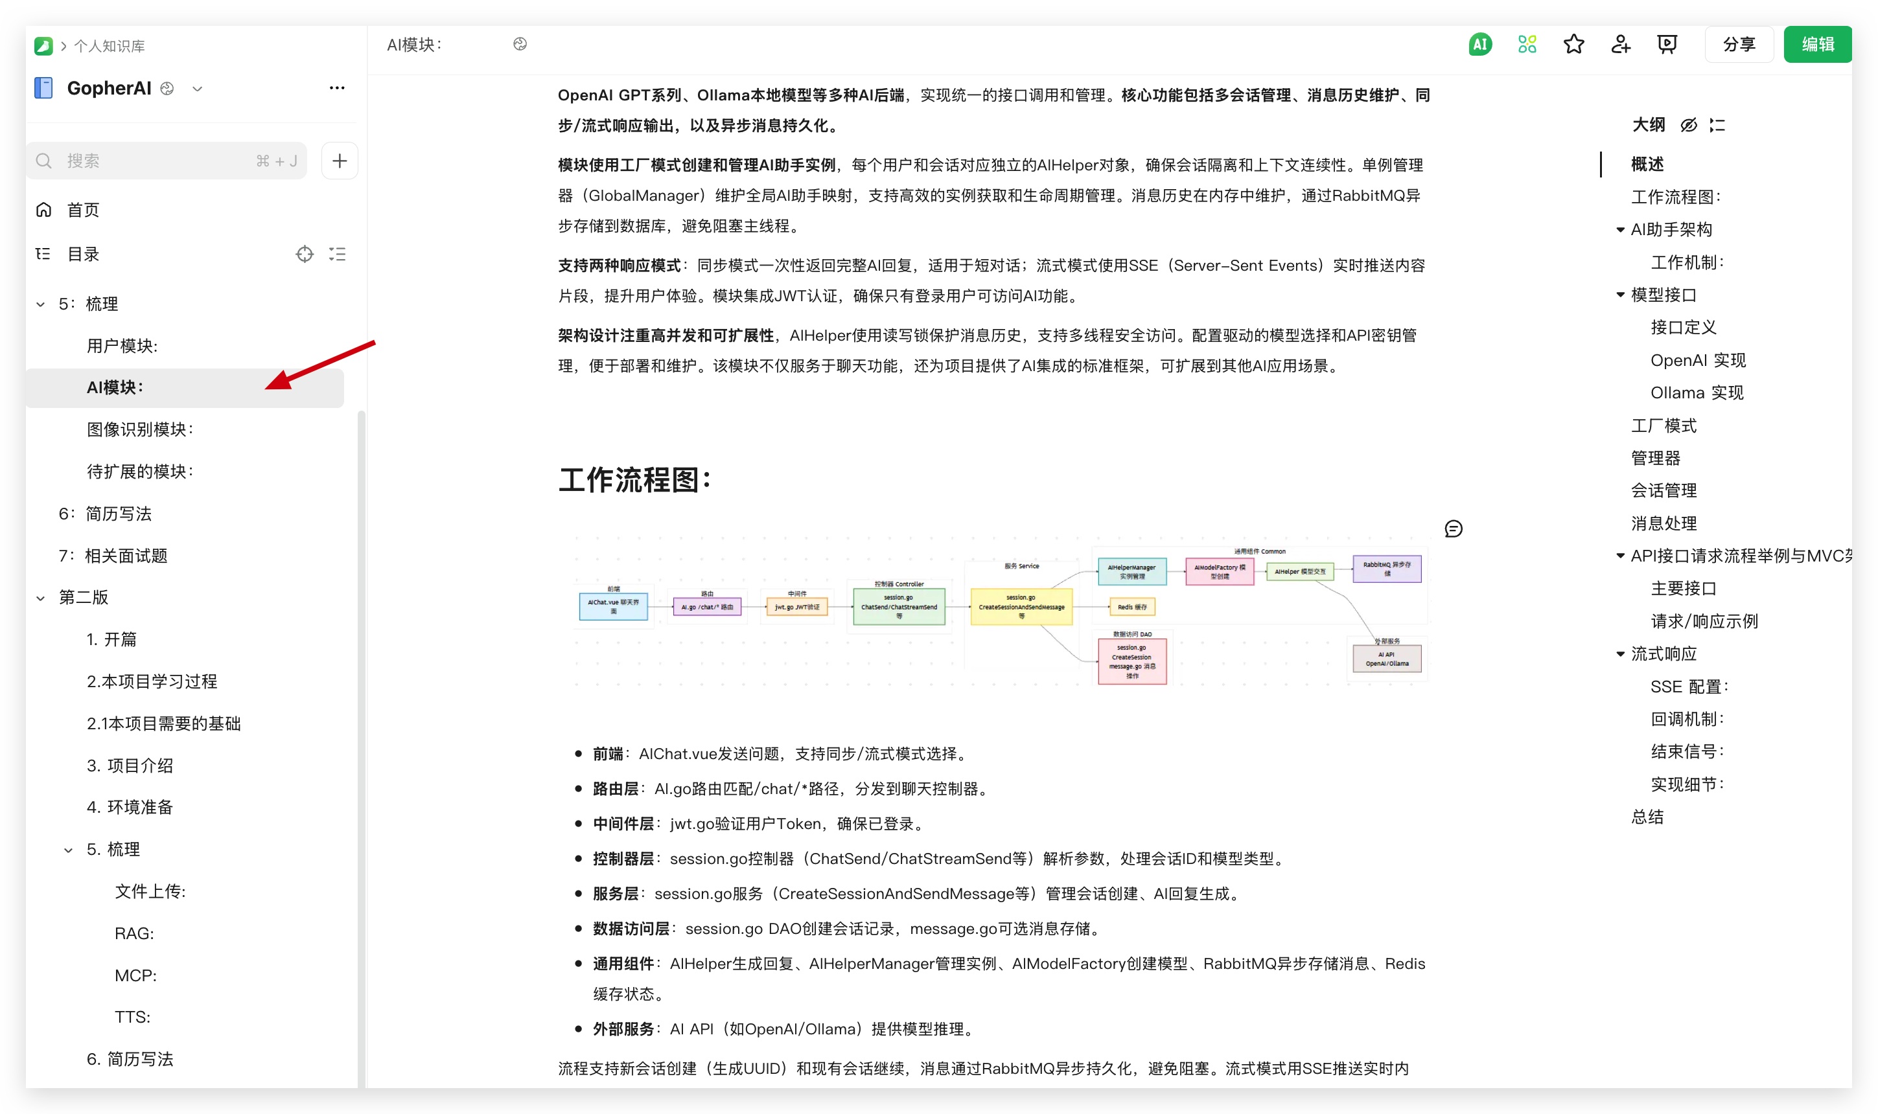Screen dimensions: 1878x1114
Task: Hide the outline using the eye icon
Action: point(1688,124)
